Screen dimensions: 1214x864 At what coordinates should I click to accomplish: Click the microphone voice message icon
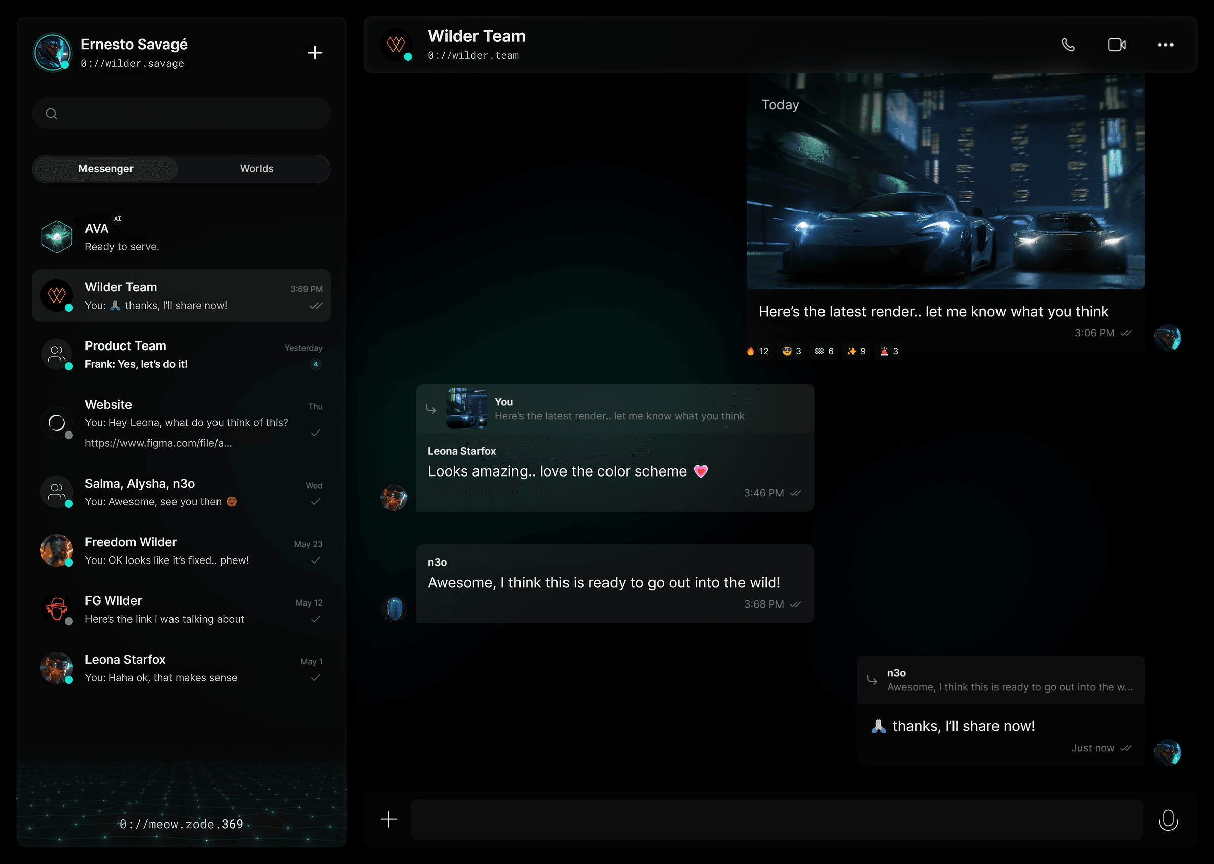[x=1168, y=820]
